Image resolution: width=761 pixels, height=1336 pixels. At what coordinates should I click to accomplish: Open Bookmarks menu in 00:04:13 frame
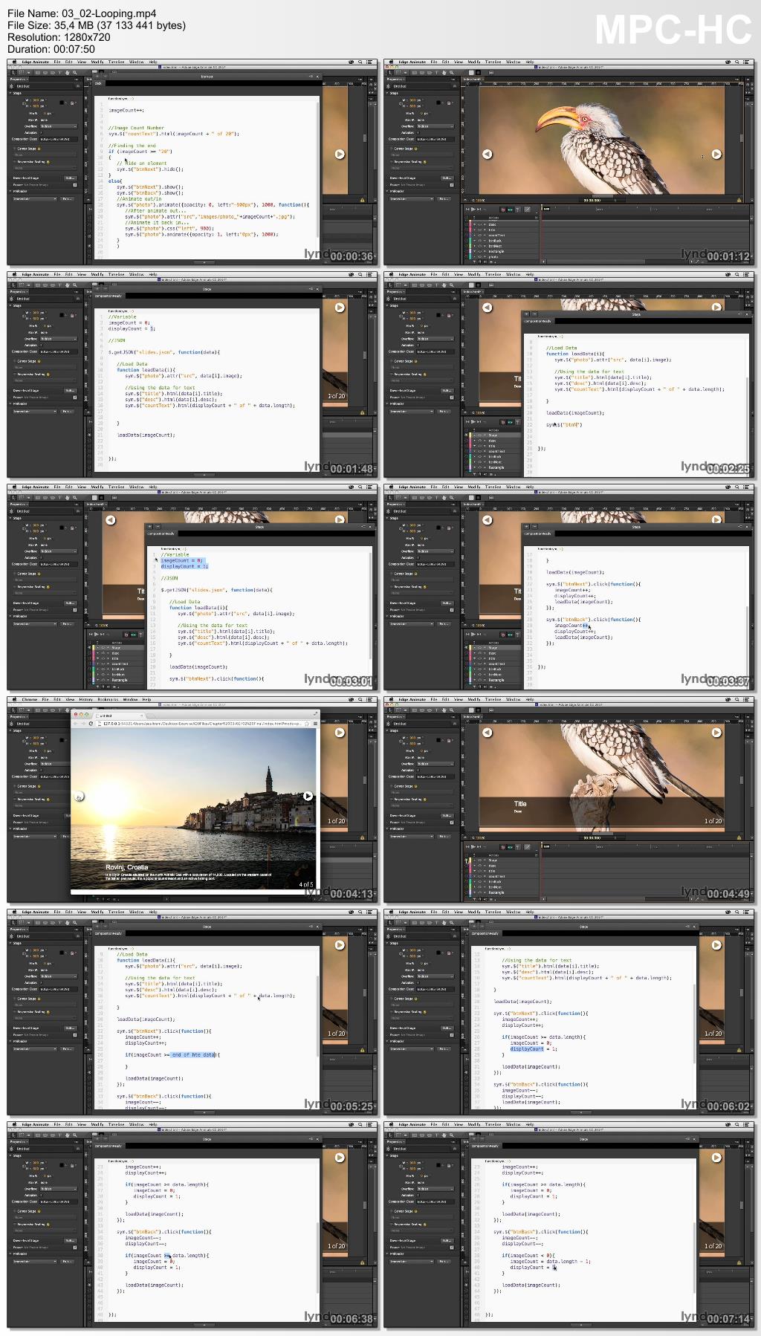point(108,700)
